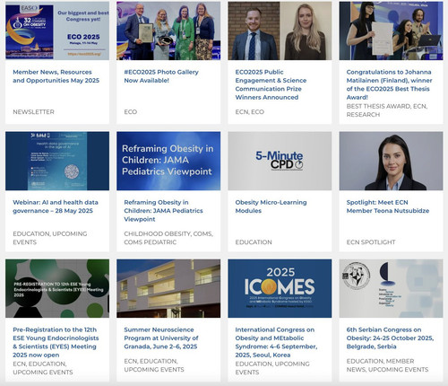
Task: Select the ECN SPOTLIGHT tag
Action: click(371, 242)
